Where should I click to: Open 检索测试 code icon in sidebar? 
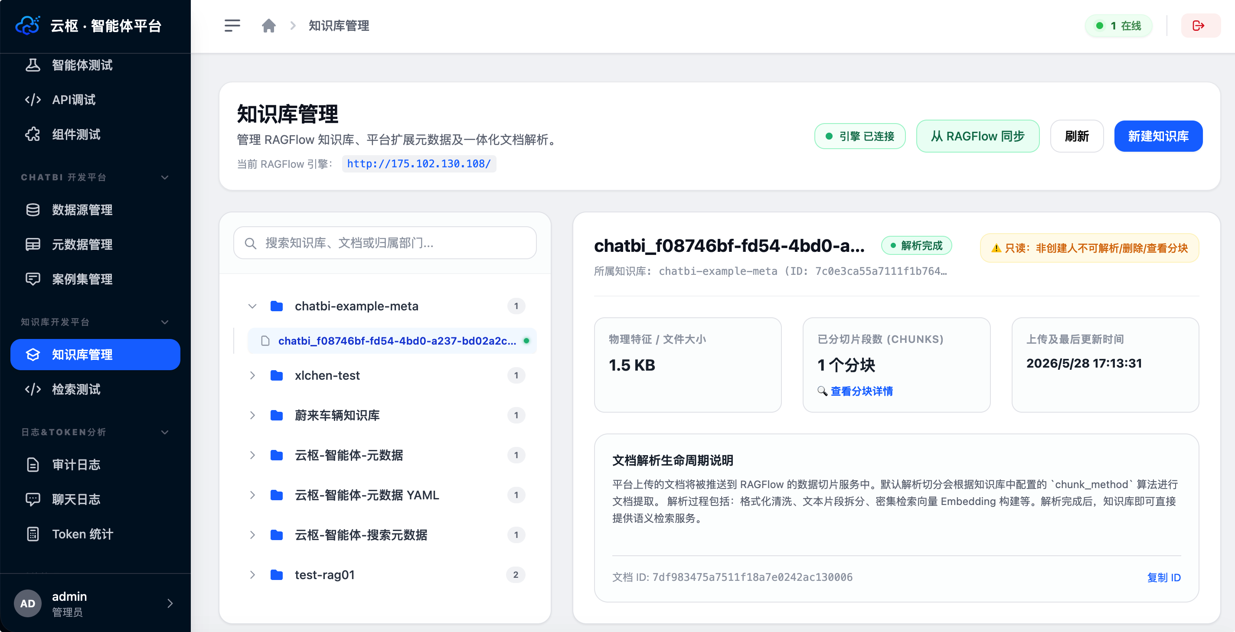click(x=33, y=389)
